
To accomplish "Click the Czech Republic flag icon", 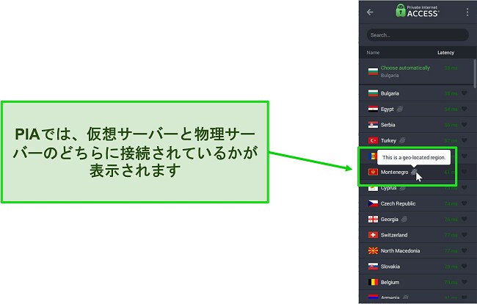I will tap(373, 203).
